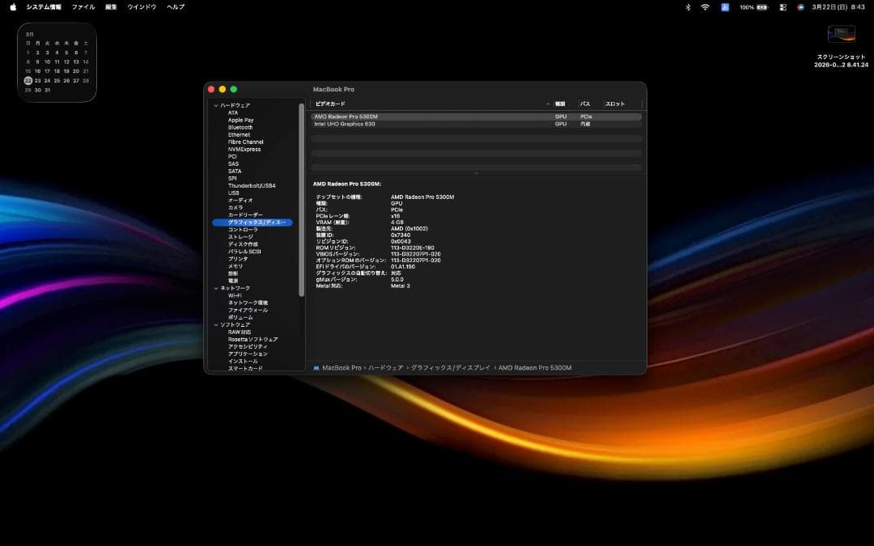The image size is (874, 546).
Task: Open Control Center icon
Action: click(783, 7)
